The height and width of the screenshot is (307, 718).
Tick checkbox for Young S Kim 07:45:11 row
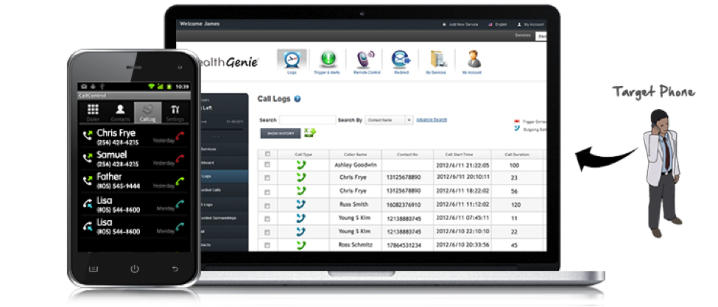[267, 219]
